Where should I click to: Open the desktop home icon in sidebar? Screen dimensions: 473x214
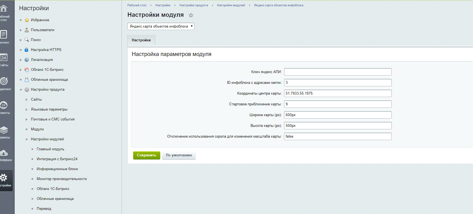(4, 9)
